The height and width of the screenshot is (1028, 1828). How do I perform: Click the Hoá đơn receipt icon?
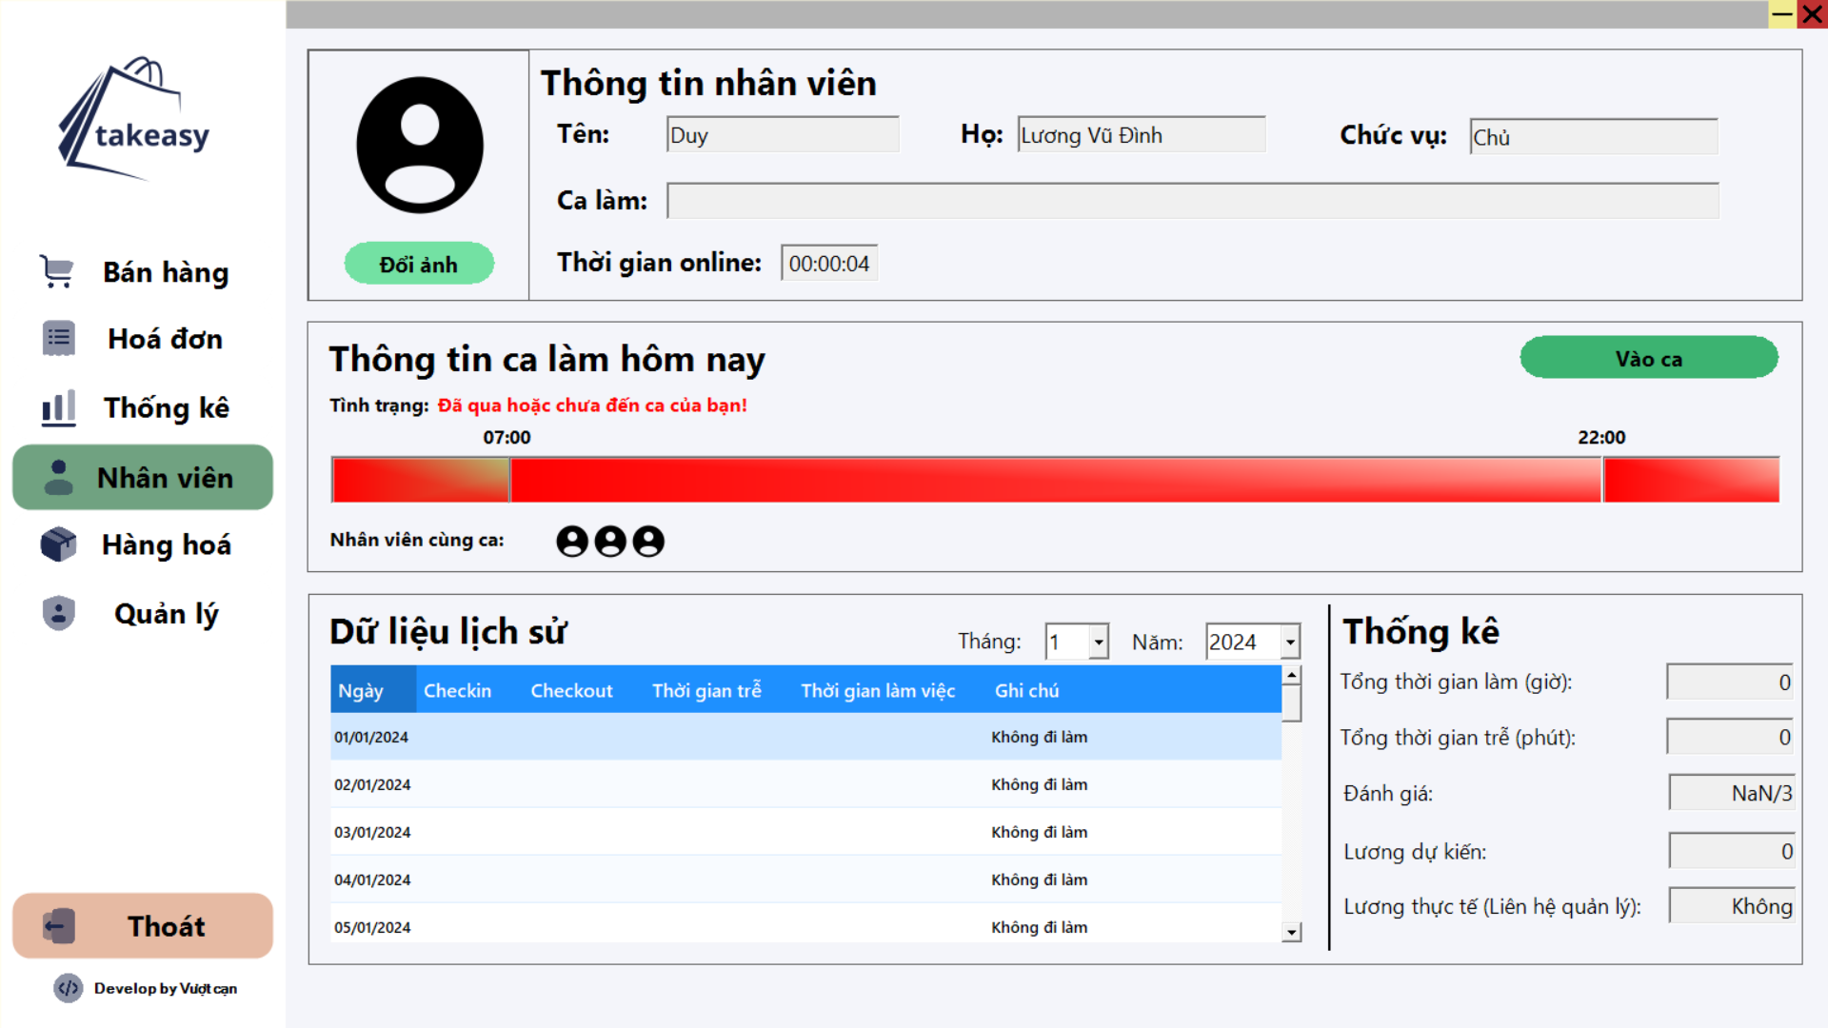click(x=58, y=339)
